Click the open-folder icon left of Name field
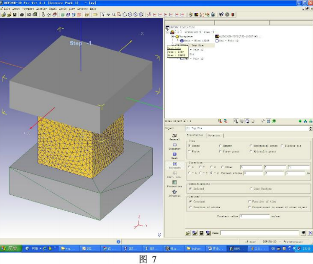This screenshot has width=313, height=264. (188, 233)
